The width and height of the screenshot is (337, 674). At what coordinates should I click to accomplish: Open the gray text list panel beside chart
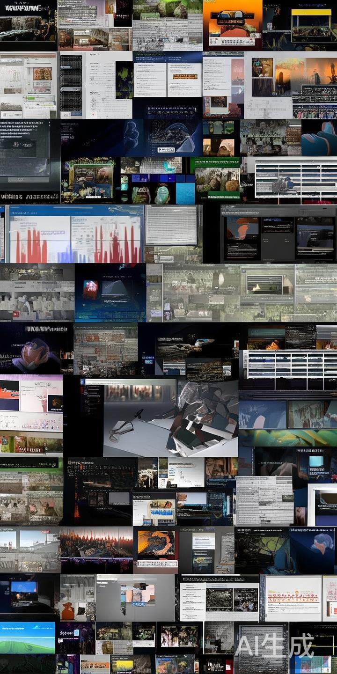coord(171,226)
